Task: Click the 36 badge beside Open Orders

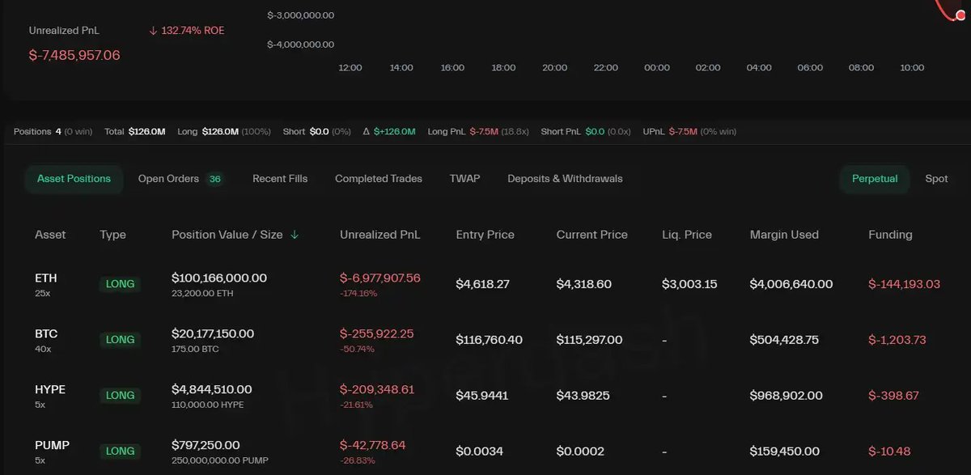Action: [x=215, y=180]
